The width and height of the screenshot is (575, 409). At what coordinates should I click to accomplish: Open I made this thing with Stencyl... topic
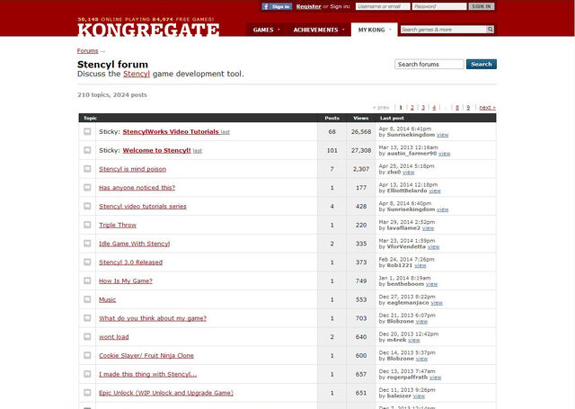point(147,374)
